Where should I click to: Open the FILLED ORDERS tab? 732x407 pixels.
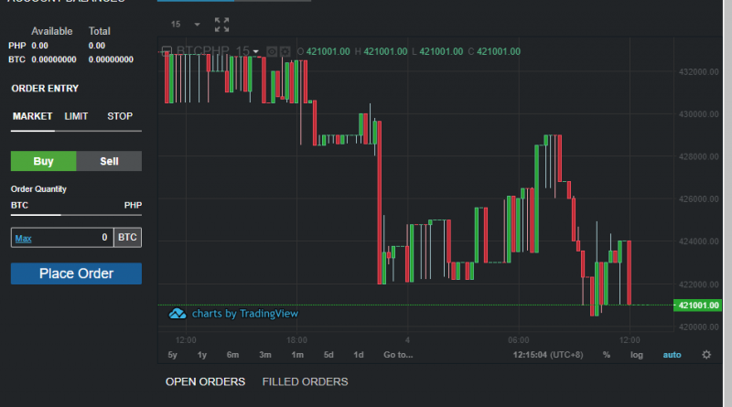(306, 381)
